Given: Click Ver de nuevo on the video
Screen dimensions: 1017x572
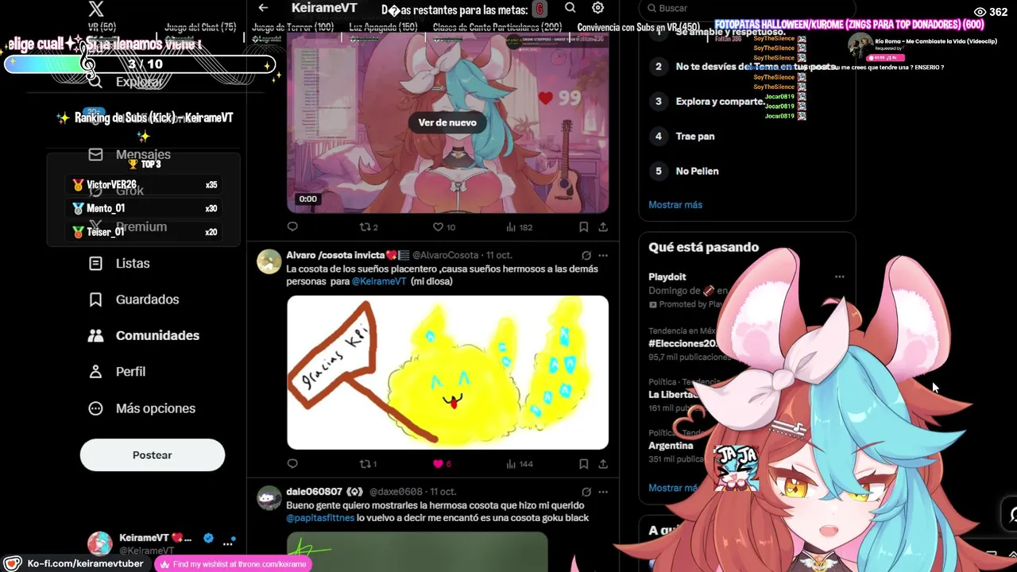Looking at the screenshot, I should (x=447, y=122).
